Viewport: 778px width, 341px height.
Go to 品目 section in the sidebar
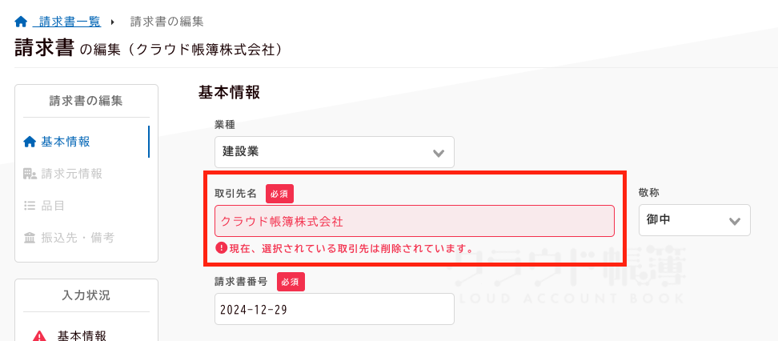point(53,206)
